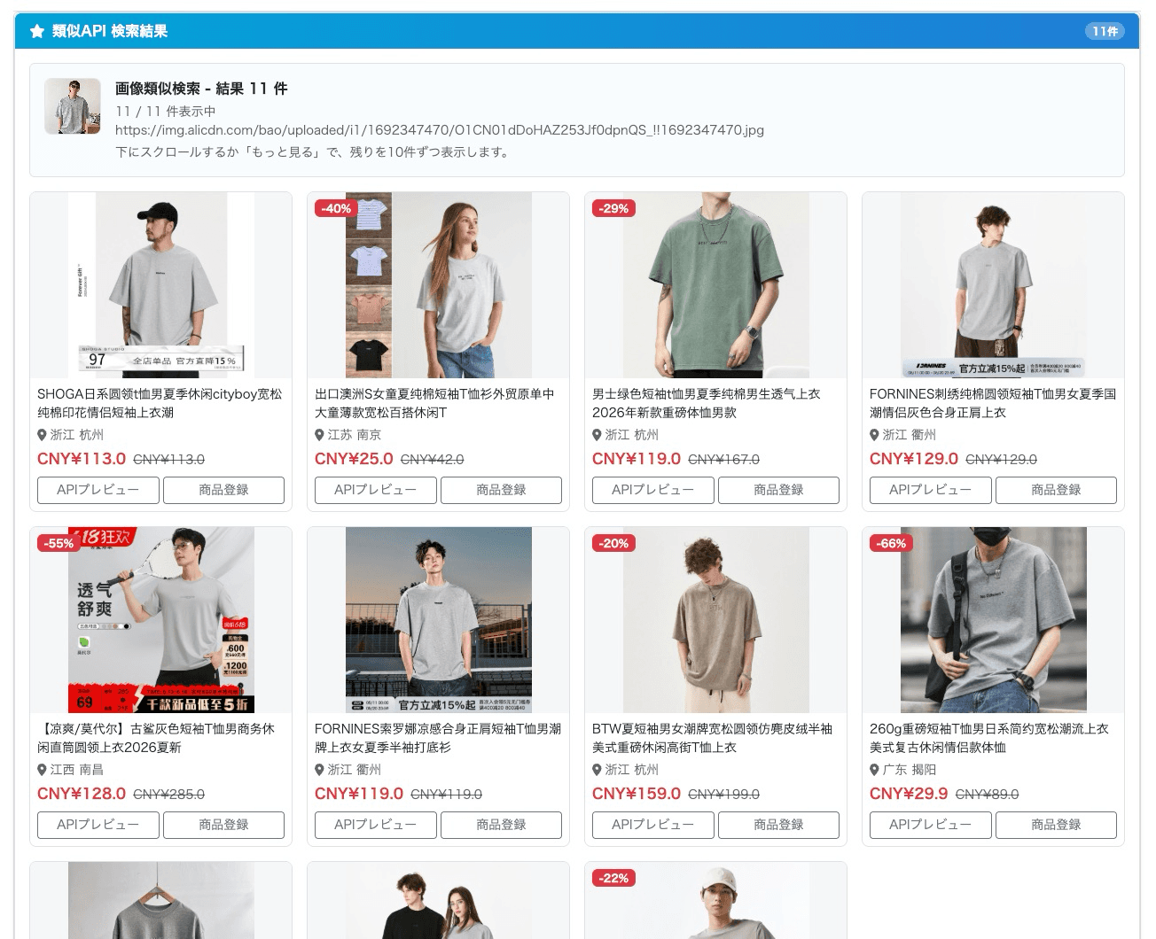
Task: Click the location pin for FORNINES索罗娜 浙江 衢州
Action: point(319,770)
